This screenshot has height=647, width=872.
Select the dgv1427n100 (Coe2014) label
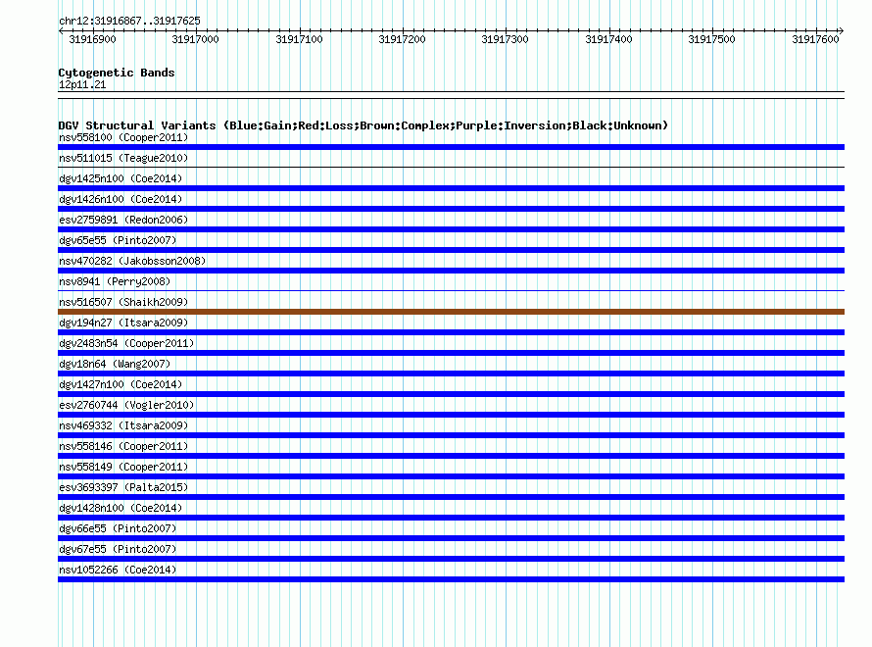[x=121, y=384]
